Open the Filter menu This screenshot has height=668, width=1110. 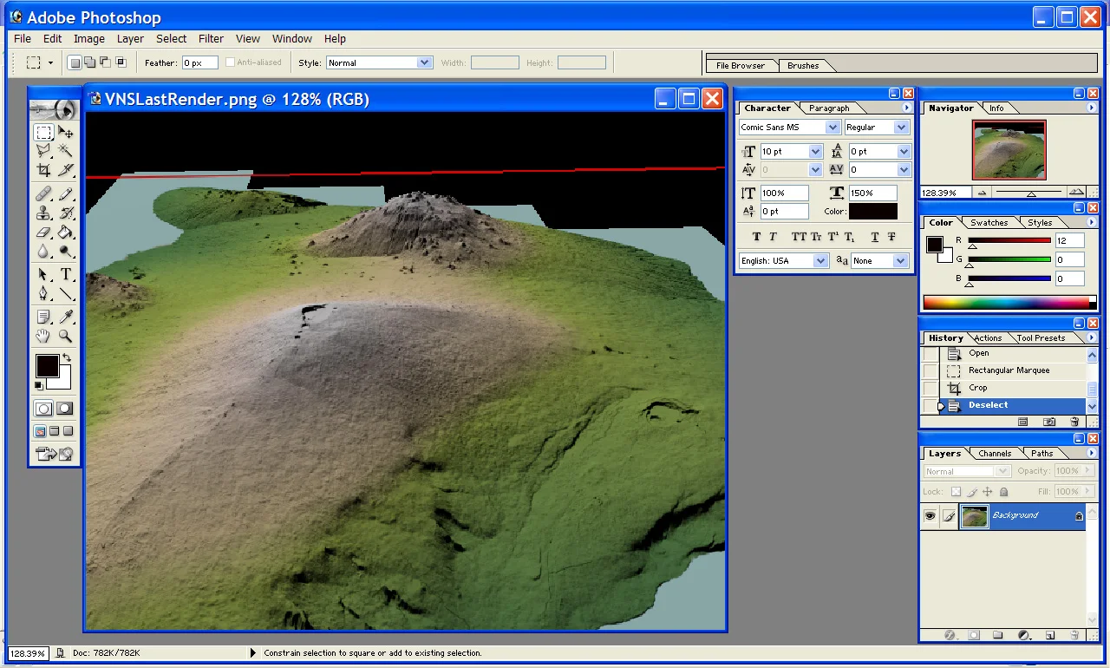(211, 38)
